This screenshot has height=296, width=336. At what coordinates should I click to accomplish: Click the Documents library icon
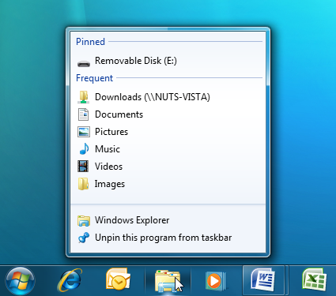click(x=83, y=114)
